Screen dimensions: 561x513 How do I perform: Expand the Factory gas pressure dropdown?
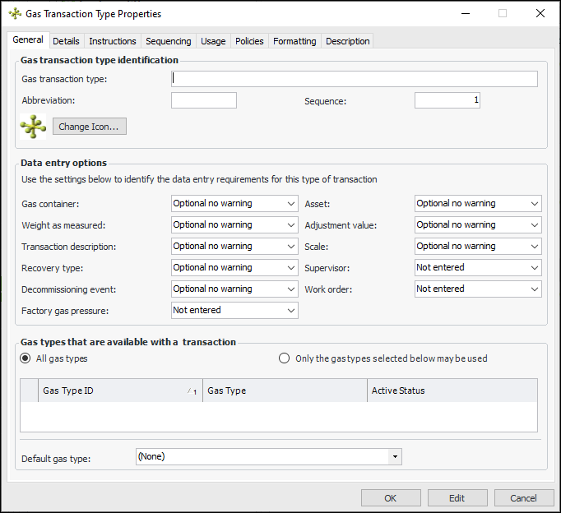[x=234, y=310]
